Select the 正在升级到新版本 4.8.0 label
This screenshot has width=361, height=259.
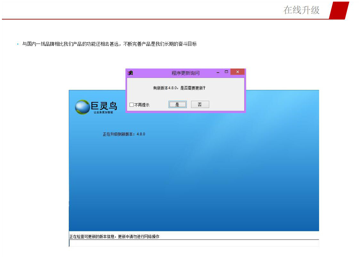[124, 134]
